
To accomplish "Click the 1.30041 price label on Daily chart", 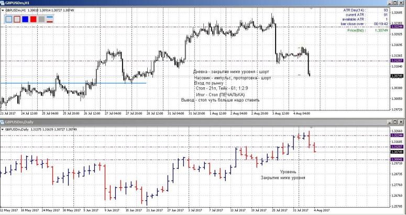I will pyautogui.click(x=397, y=159).
